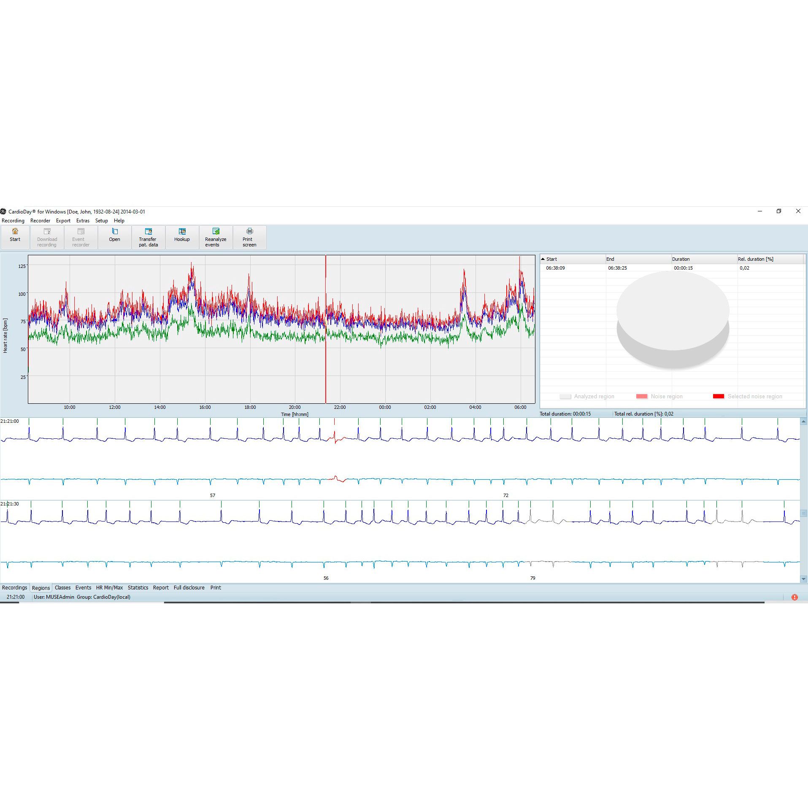The width and height of the screenshot is (808, 808).
Task: Open the Export menu
Action: point(63,221)
